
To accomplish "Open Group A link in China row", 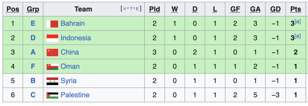I will pos(33,52).
